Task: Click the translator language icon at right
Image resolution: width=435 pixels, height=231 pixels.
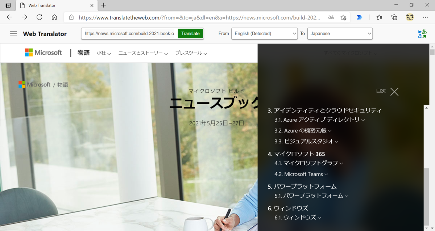Action: tap(422, 34)
